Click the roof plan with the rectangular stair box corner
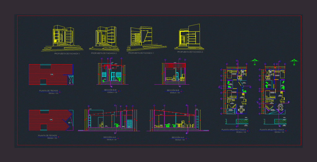This screenshot has width=317, height=162. click(51, 75)
